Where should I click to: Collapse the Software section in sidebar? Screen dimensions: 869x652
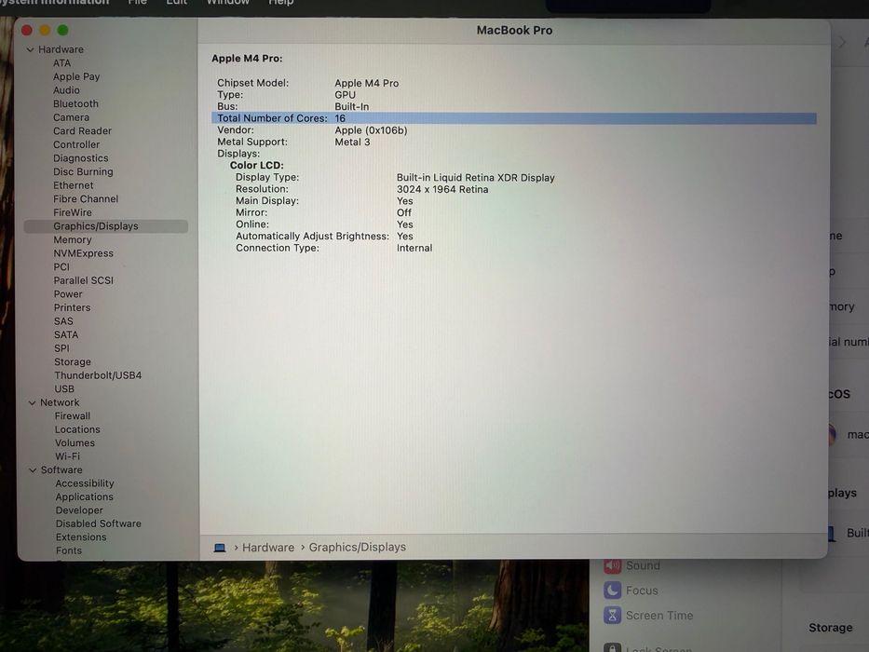pyautogui.click(x=33, y=470)
